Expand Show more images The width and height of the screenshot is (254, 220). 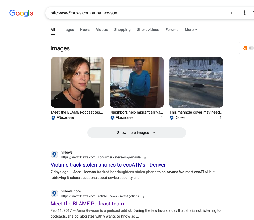pyautogui.click(x=137, y=133)
